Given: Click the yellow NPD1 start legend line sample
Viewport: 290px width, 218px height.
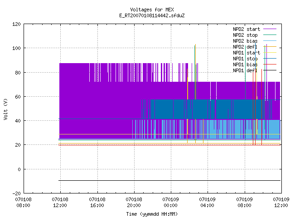Looking at the screenshot, I should [x=270, y=53].
